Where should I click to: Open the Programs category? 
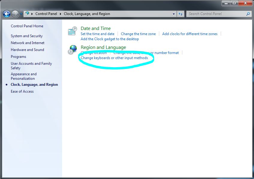(x=19, y=57)
